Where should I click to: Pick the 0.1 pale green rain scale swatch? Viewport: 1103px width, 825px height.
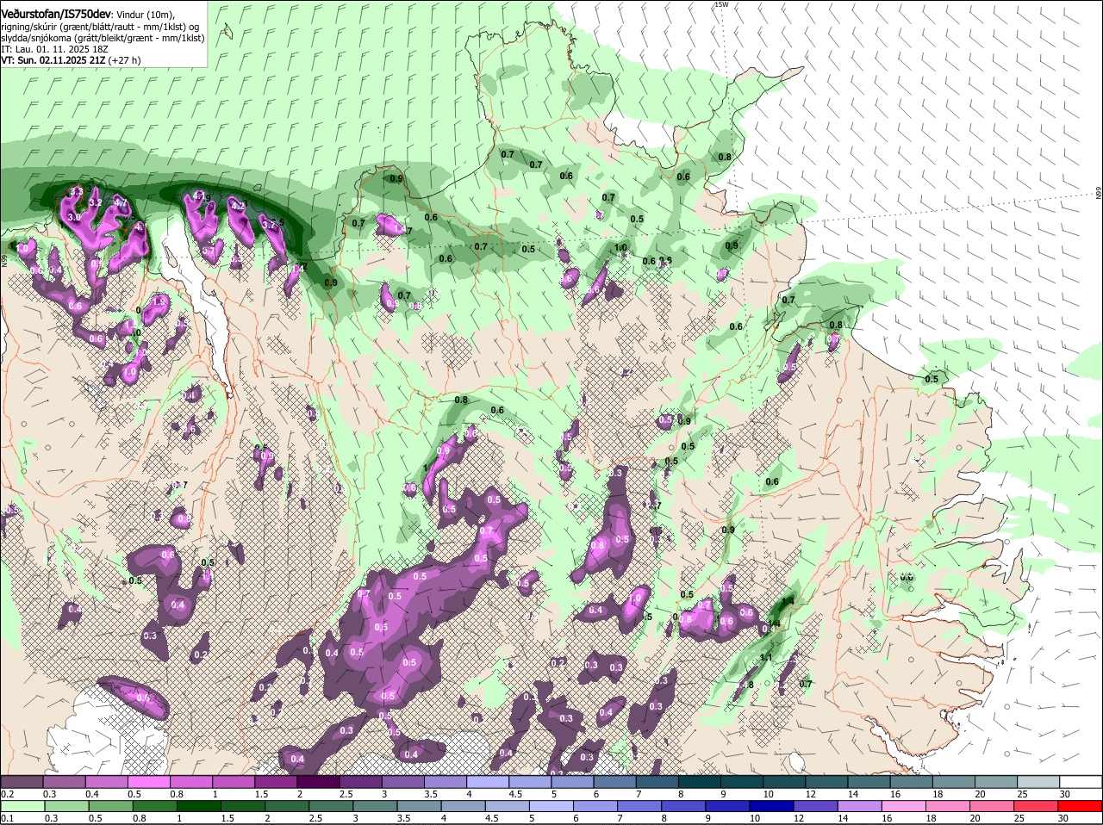[22, 807]
